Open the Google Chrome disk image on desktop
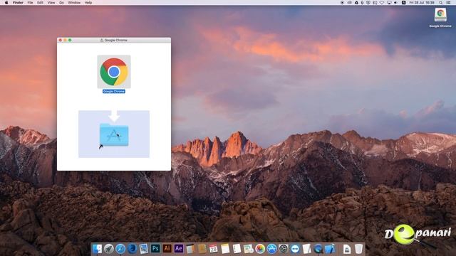 pyautogui.click(x=440, y=15)
